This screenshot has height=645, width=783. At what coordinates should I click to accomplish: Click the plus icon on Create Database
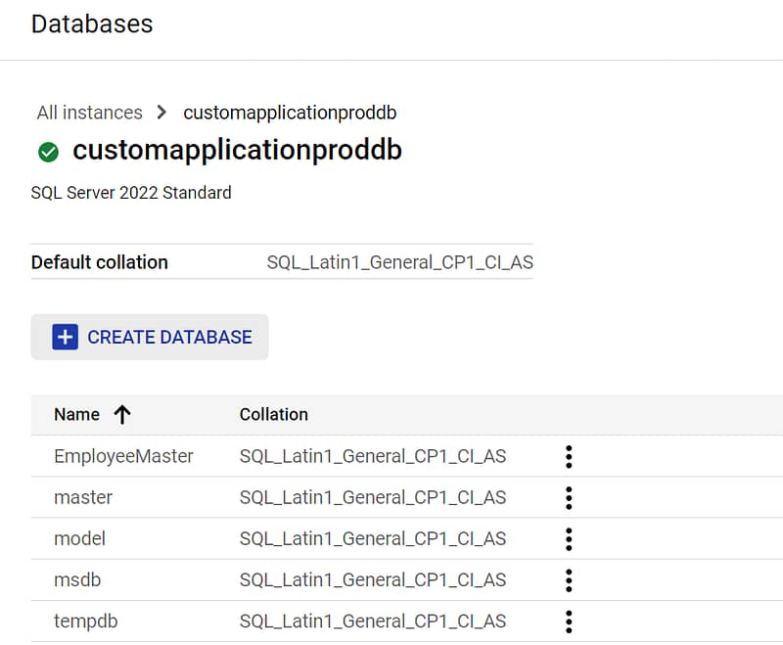(x=65, y=337)
